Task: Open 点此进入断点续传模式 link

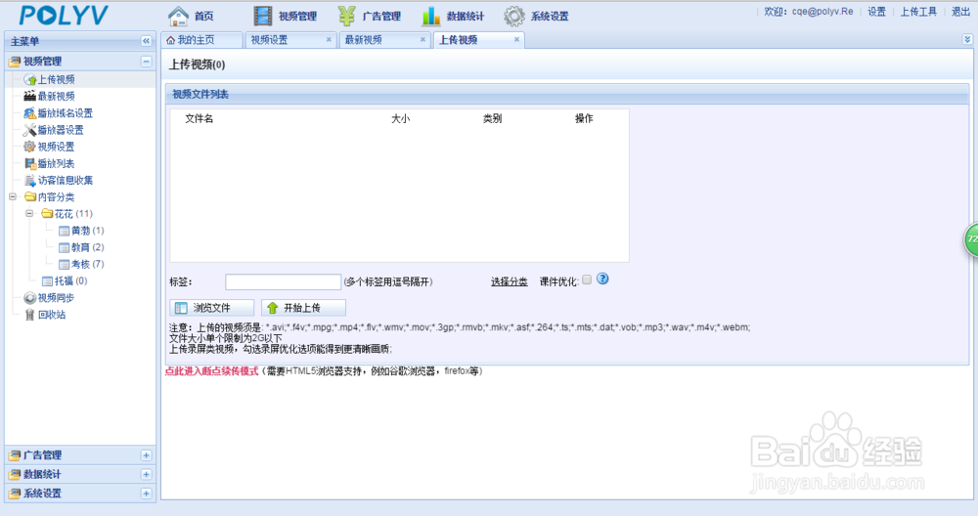Action: coord(211,371)
